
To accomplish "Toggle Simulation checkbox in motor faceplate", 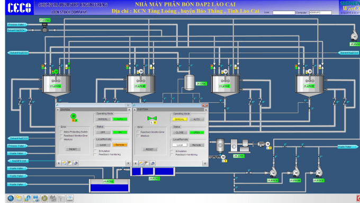I will (95, 151).
